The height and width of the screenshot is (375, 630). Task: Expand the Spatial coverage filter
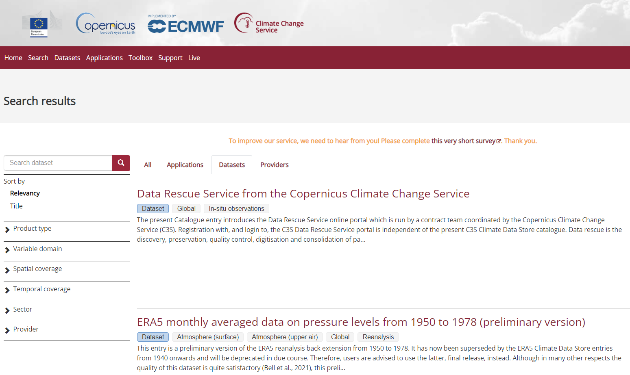37,269
